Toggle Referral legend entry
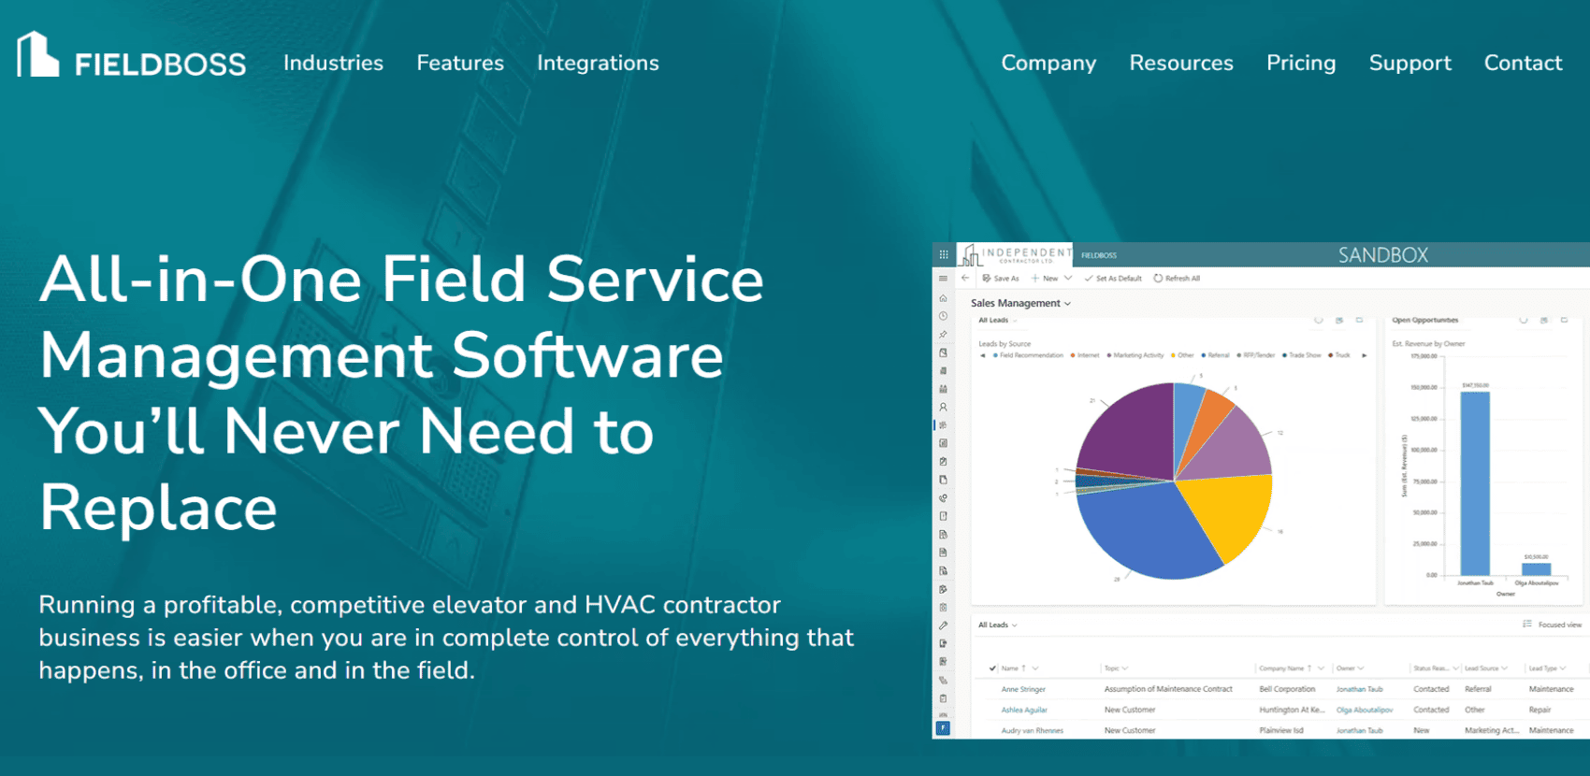1590x776 pixels. (1215, 355)
